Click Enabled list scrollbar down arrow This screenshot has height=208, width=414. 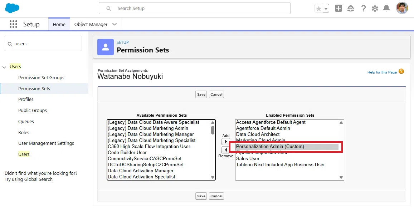(x=341, y=178)
